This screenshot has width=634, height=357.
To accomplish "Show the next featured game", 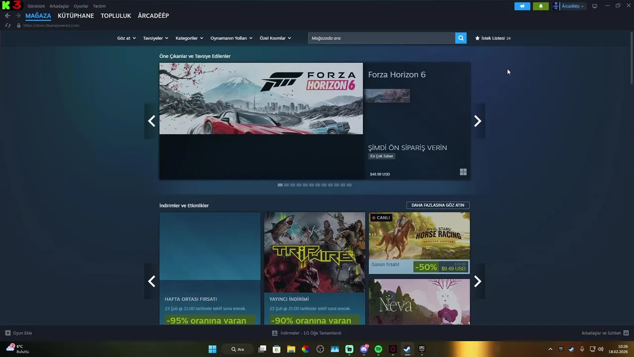I will click(x=477, y=121).
